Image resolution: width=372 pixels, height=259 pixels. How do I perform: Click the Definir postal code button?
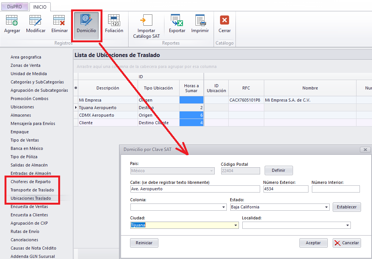tap(279, 171)
